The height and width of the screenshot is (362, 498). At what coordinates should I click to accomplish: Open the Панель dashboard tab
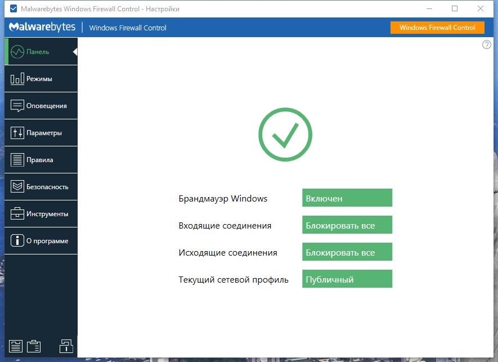tap(41, 51)
